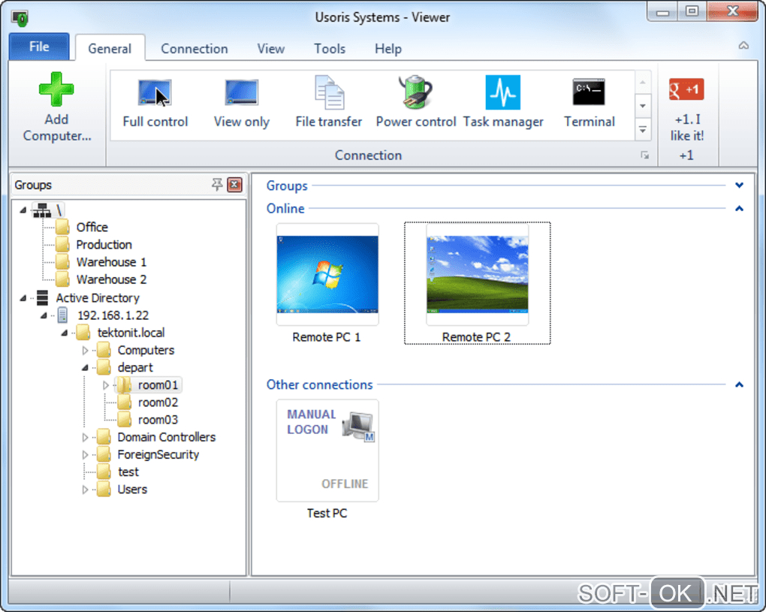The height and width of the screenshot is (612, 766).
Task: Select the offline Test PC tile
Action: pos(327,451)
